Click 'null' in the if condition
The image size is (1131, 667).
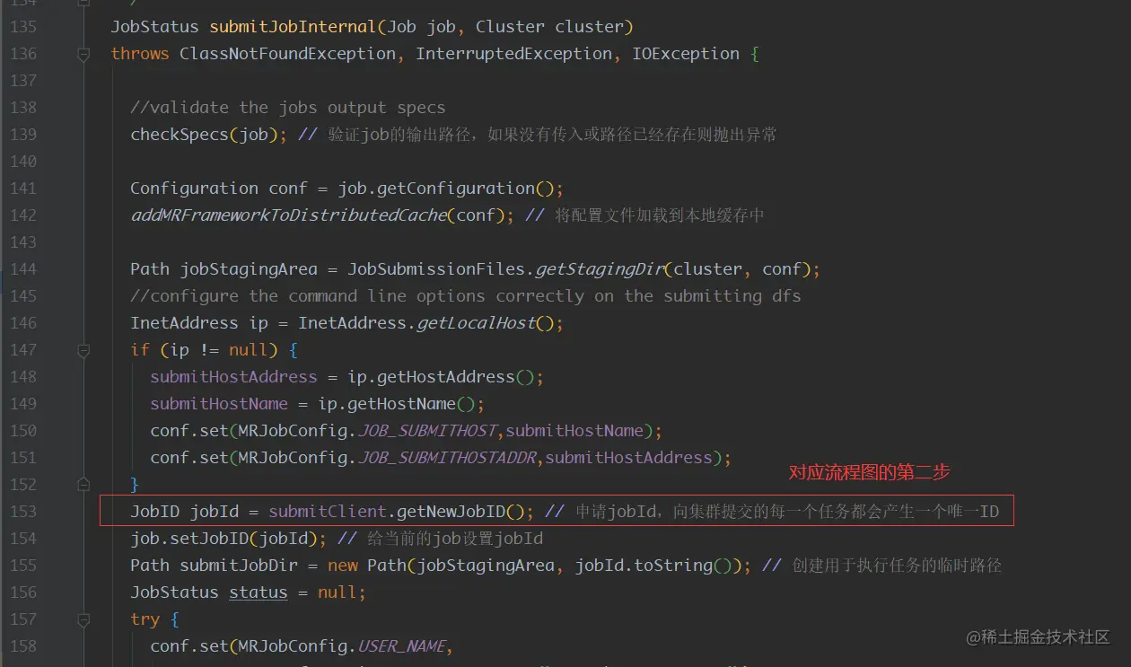tap(248, 350)
